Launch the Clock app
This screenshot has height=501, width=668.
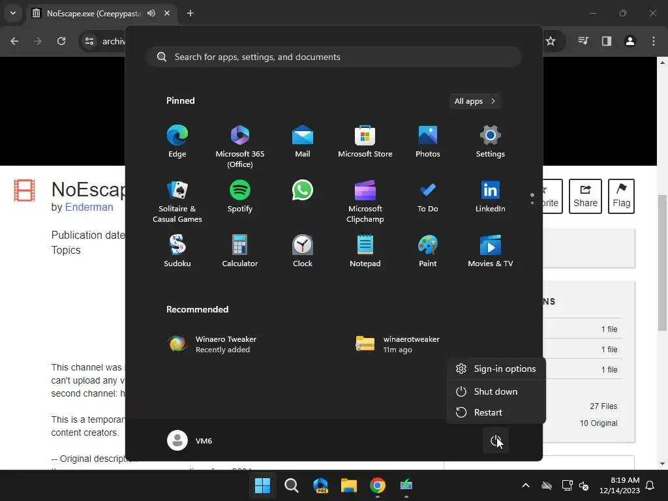pyautogui.click(x=303, y=251)
